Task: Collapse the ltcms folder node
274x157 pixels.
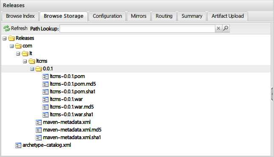Action: click(25, 62)
